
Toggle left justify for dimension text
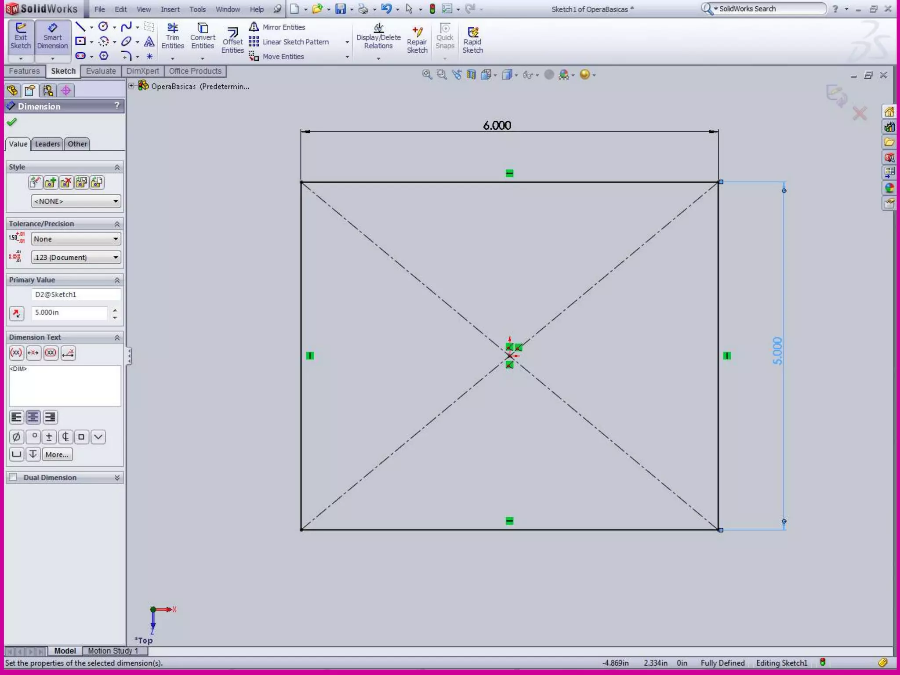(16, 417)
